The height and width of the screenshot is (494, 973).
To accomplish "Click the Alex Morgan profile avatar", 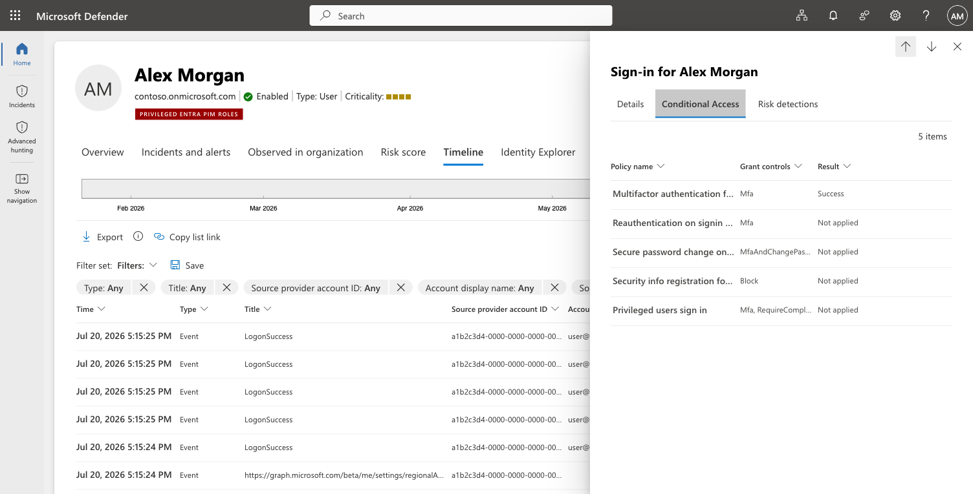I will [98, 88].
